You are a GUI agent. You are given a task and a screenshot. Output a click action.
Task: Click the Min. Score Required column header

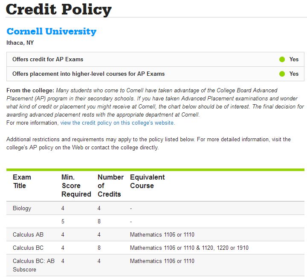(76, 186)
